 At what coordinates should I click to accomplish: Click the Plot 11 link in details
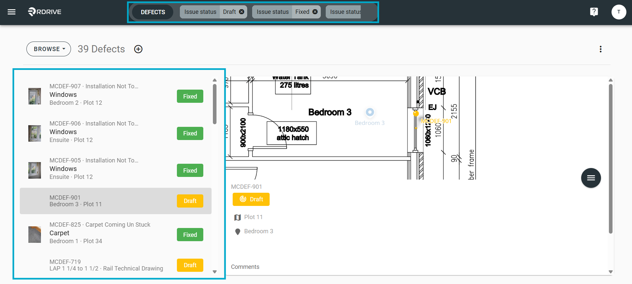[x=253, y=217]
